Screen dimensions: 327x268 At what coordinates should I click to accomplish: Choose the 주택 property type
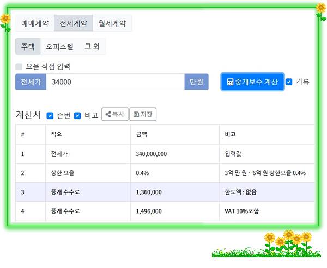tap(28, 46)
